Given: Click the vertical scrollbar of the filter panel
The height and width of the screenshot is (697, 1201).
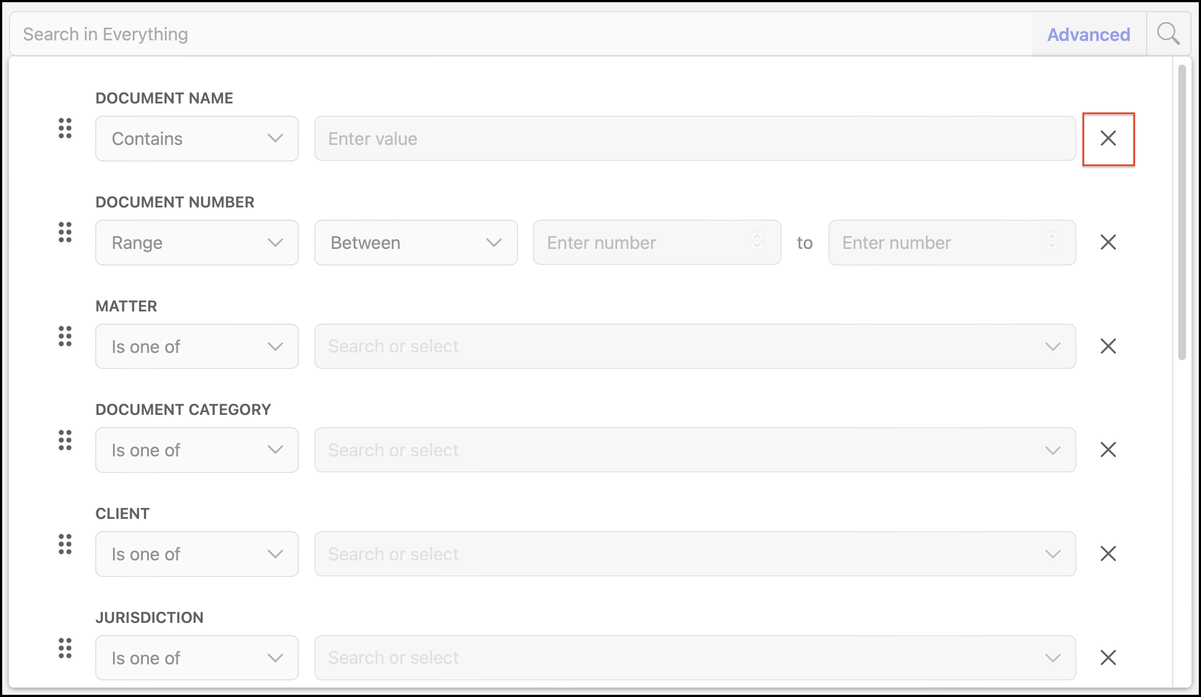Looking at the screenshot, I should 1182,213.
